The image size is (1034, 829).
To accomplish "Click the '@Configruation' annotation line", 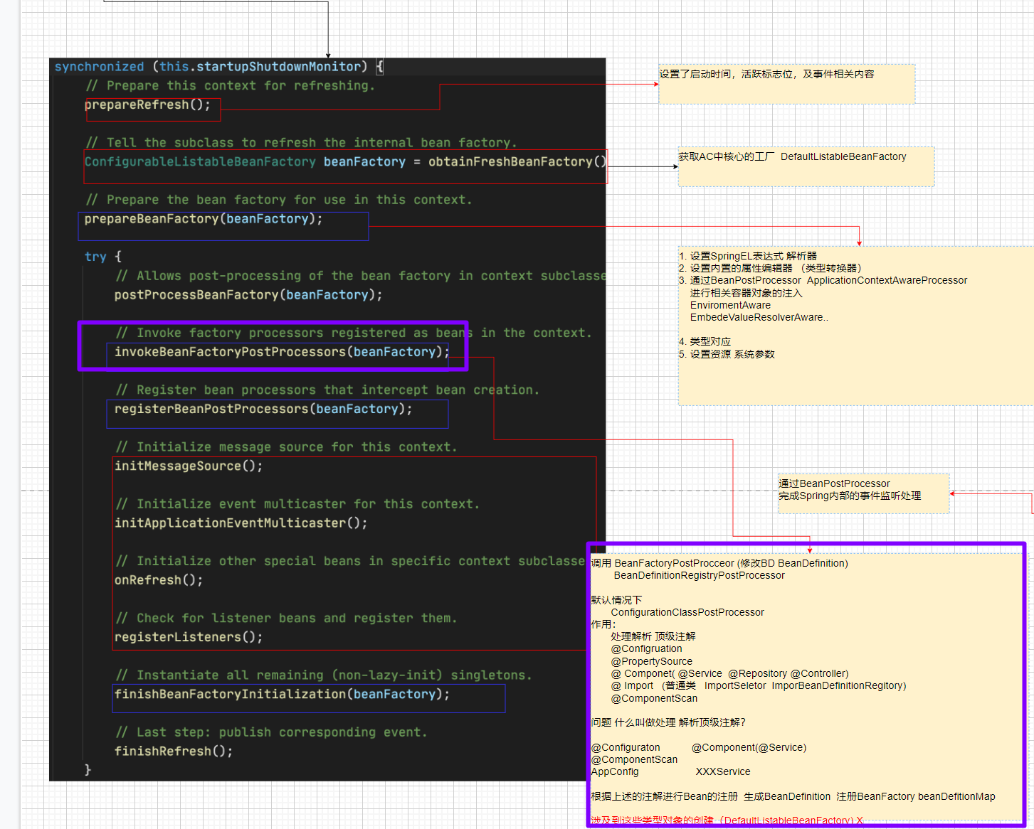I will (646, 648).
